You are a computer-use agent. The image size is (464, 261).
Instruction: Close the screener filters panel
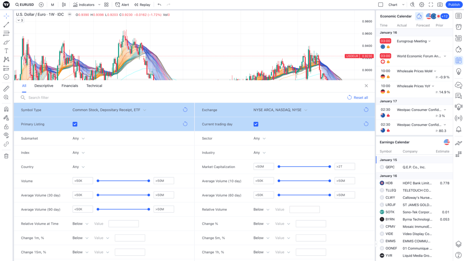366,86
